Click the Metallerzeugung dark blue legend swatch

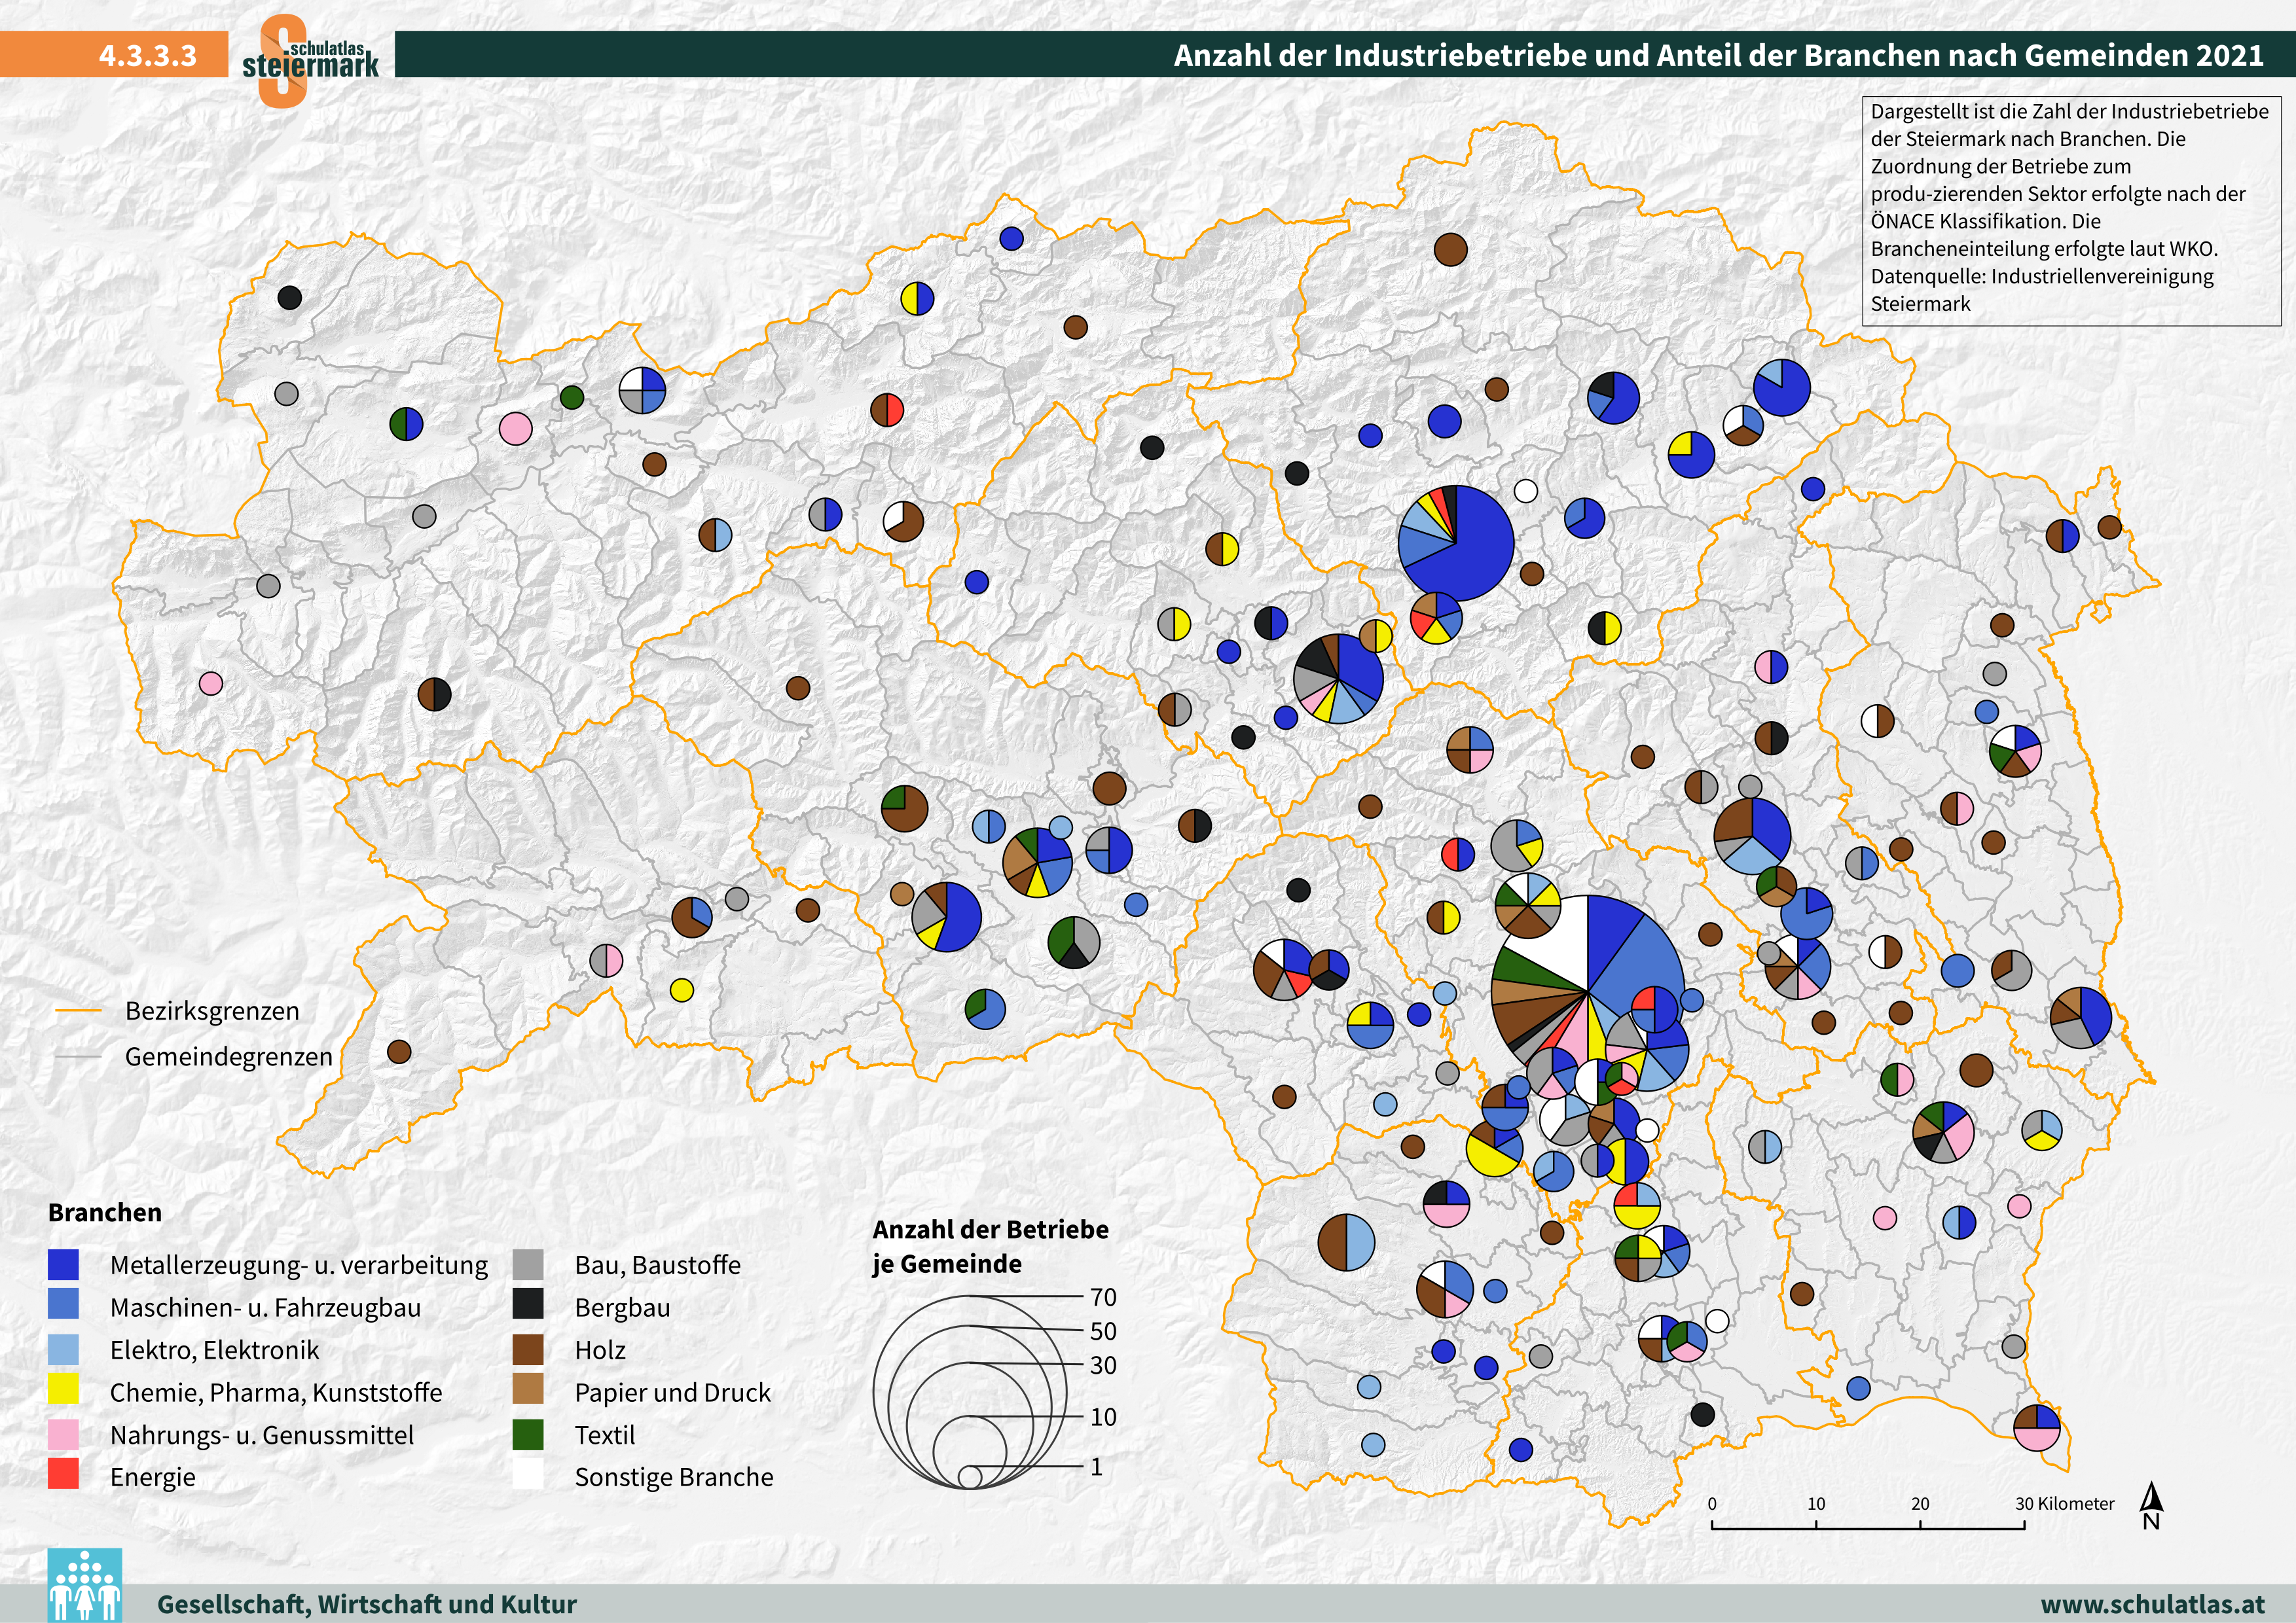point(63,1264)
